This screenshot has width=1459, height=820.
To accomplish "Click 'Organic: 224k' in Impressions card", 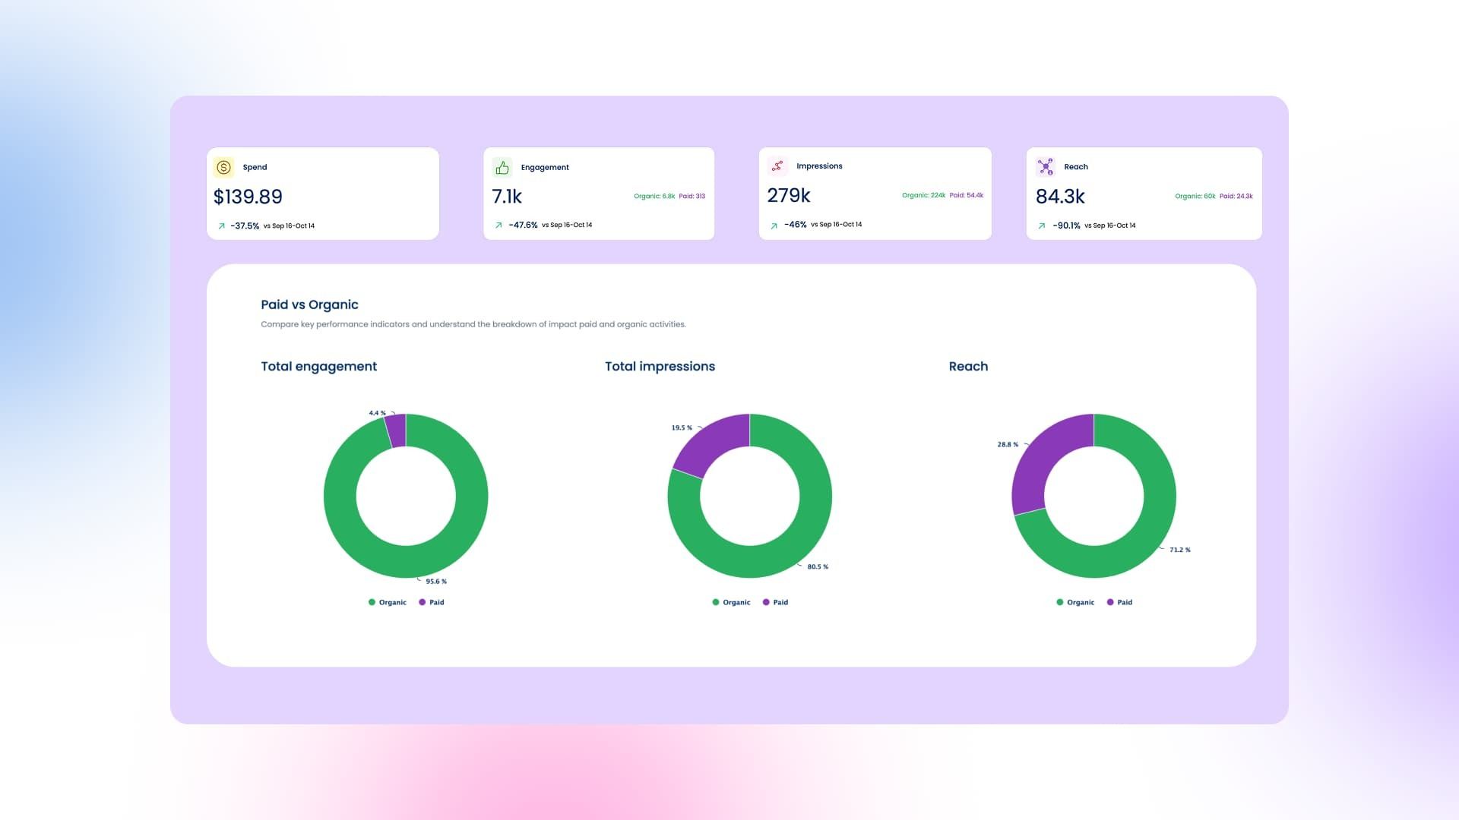I will click(x=924, y=195).
